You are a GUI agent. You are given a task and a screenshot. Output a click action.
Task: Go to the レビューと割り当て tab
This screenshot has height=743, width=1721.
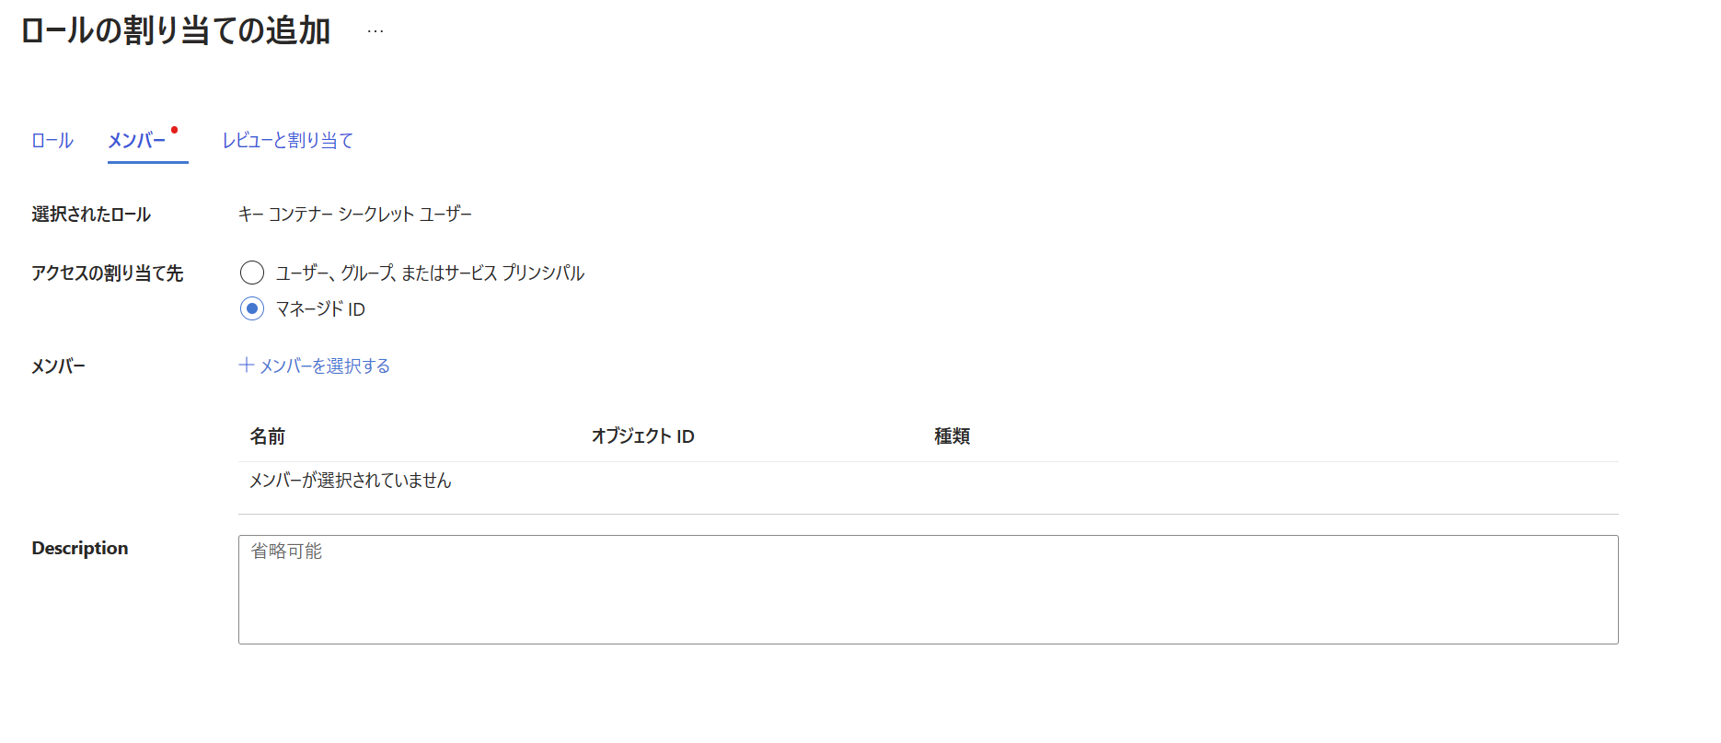[x=288, y=140]
